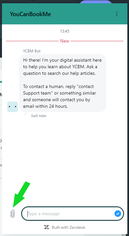Select the YCBM Bot sender name
129x236 pixels.
tap(32, 51)
